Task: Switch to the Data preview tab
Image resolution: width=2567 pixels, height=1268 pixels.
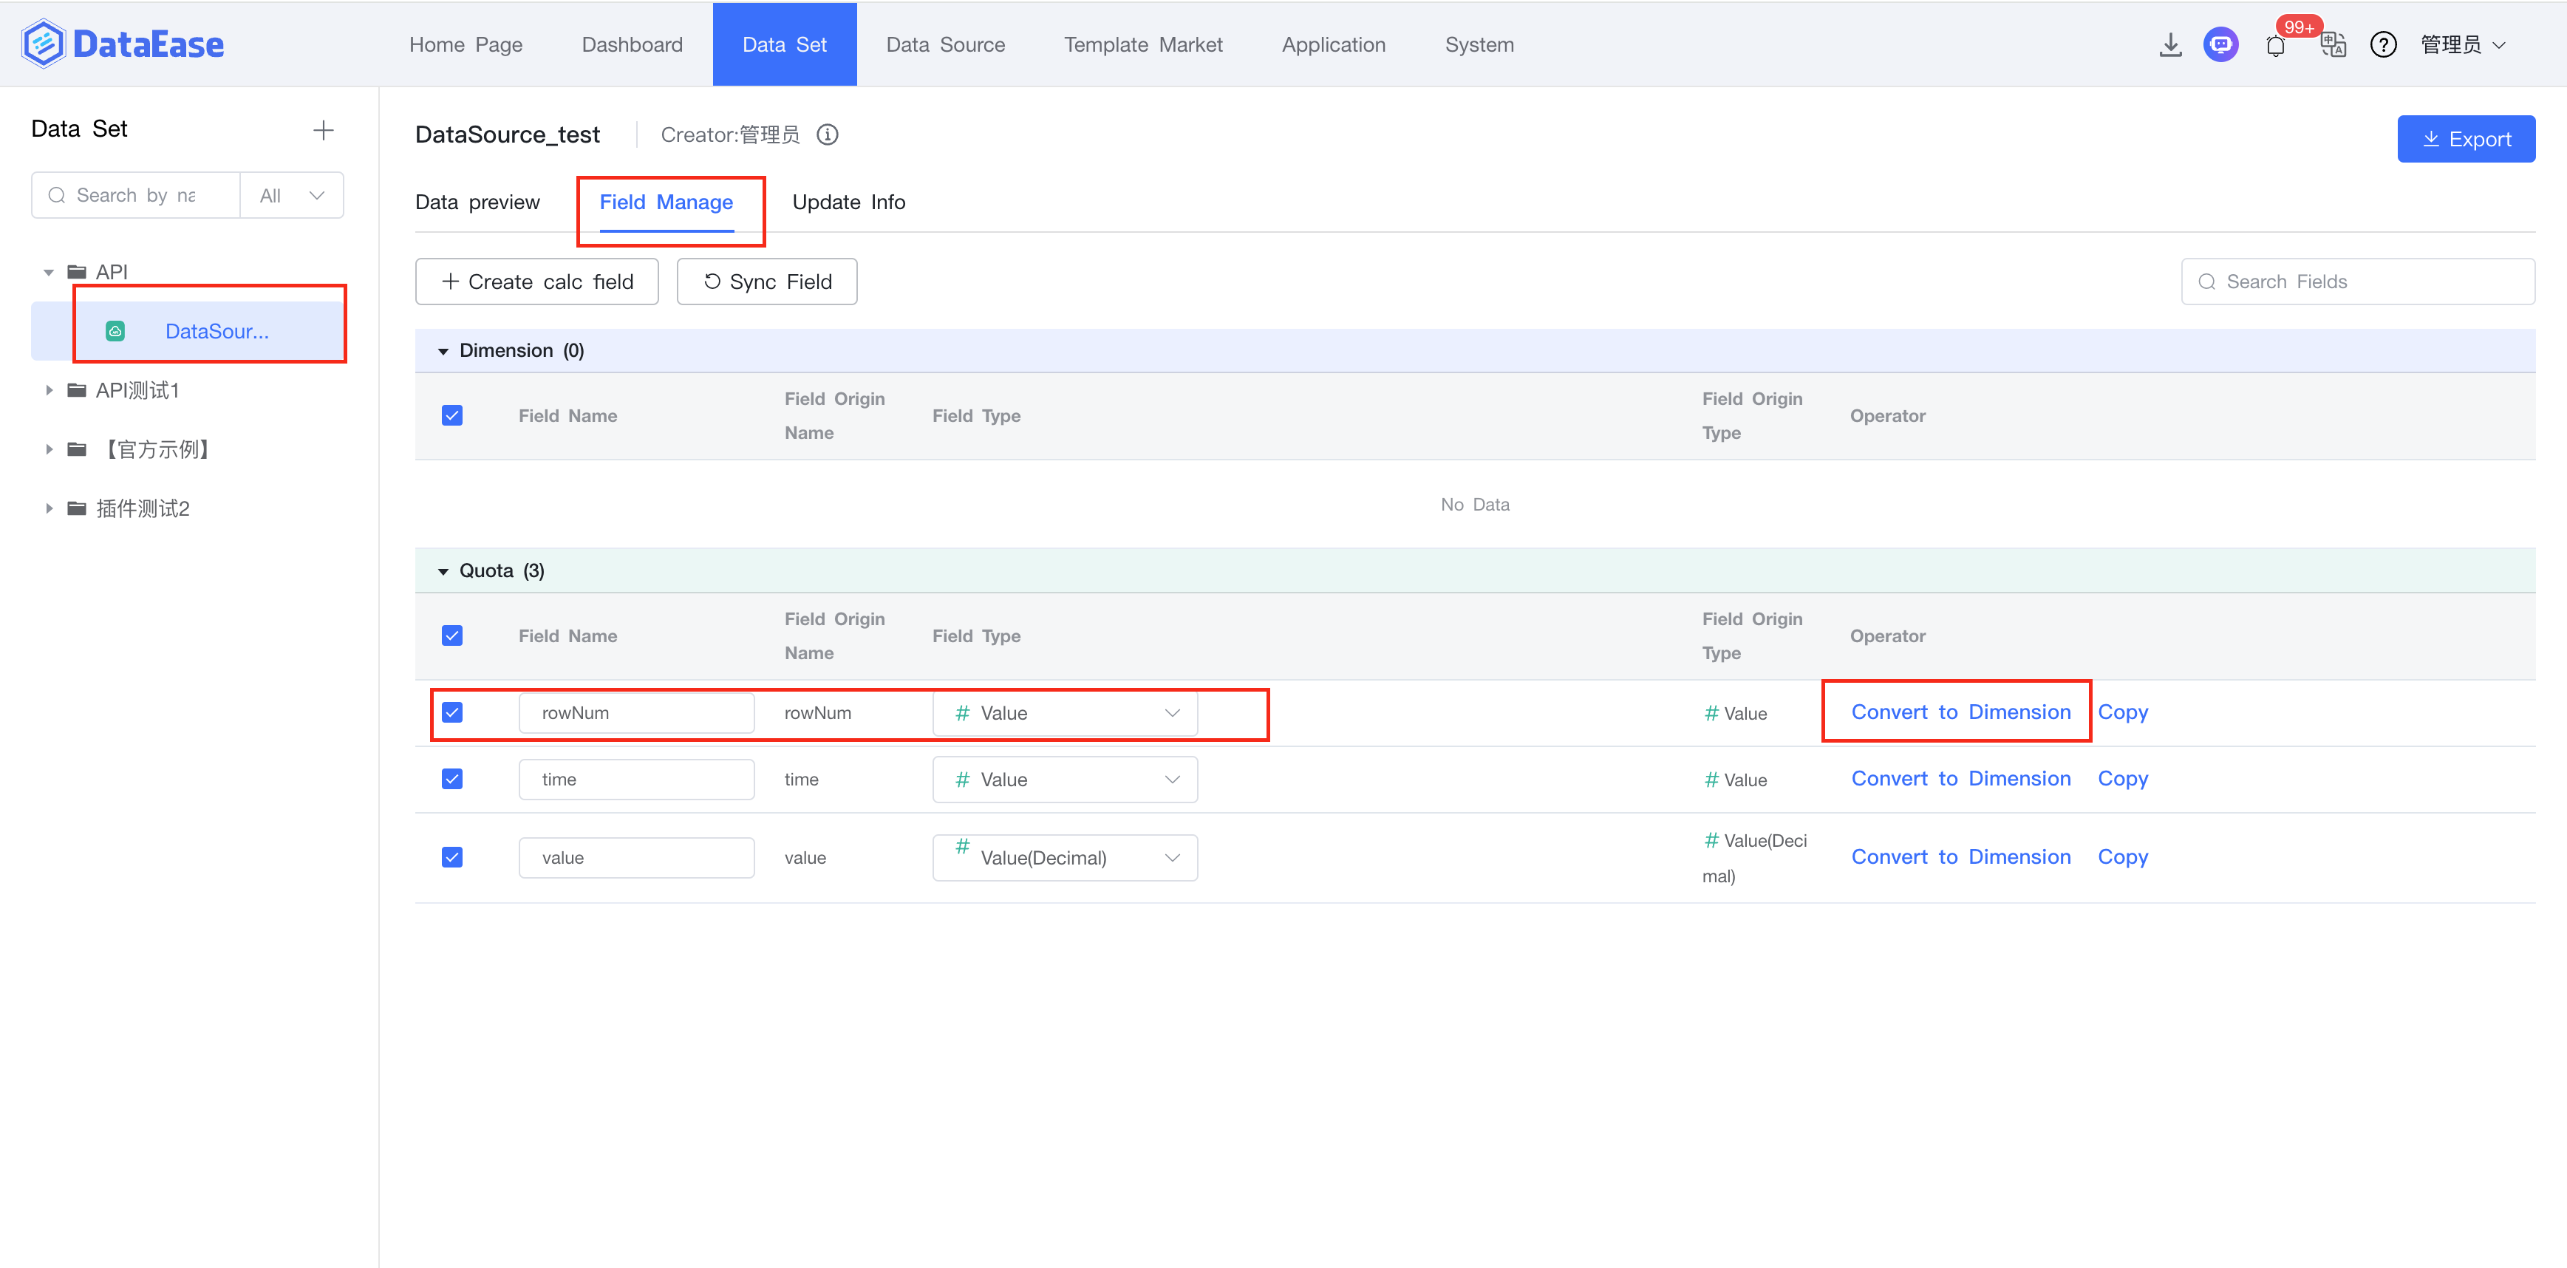Action: pyautogui.click(x=477, y=202)
